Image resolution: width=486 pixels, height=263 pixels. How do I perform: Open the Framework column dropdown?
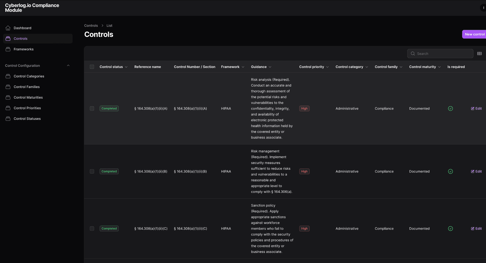click(x=242, y=67)
